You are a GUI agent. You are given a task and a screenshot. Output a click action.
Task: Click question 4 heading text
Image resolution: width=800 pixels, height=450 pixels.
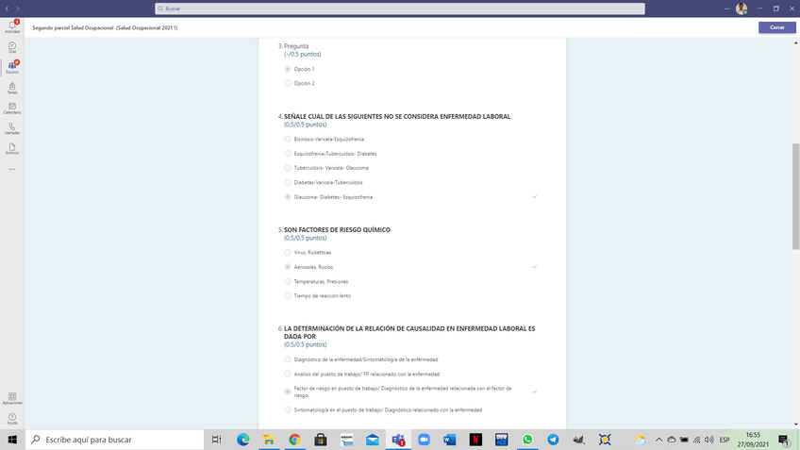click(x=397, y=116)
